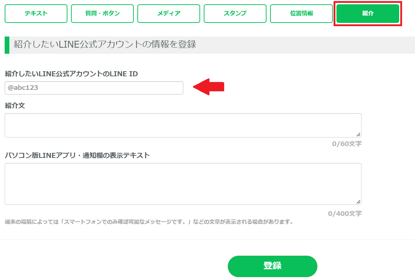The height and width of the screenshot is (280, 415).
Task: Open the 質問・ボタン tab
Action: [x=103, y=14]
